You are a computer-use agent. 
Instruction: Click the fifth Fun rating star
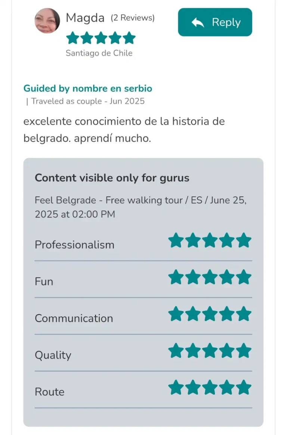244,277
